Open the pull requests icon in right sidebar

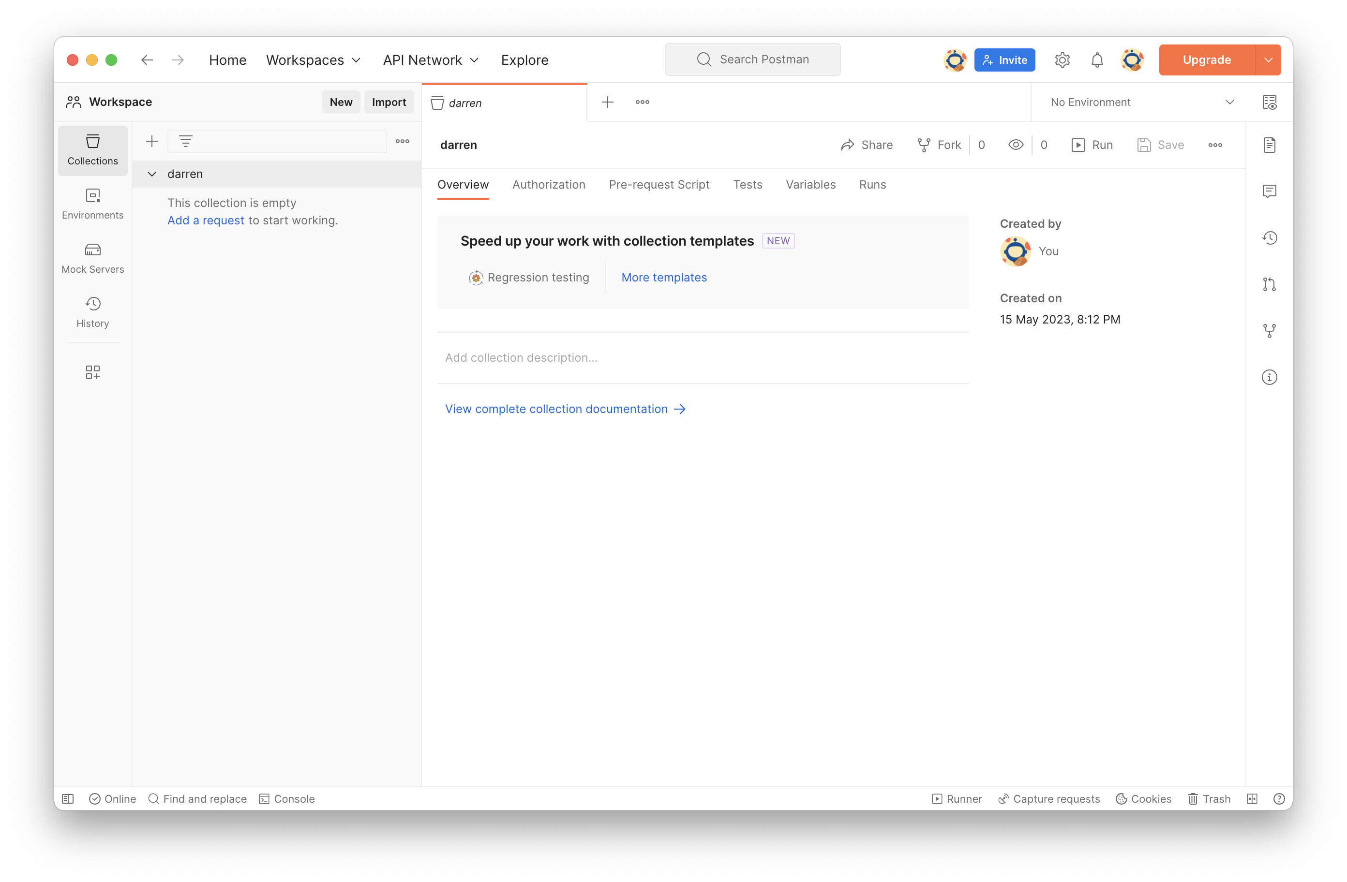pyautogui.click(x=1269, y=285)
